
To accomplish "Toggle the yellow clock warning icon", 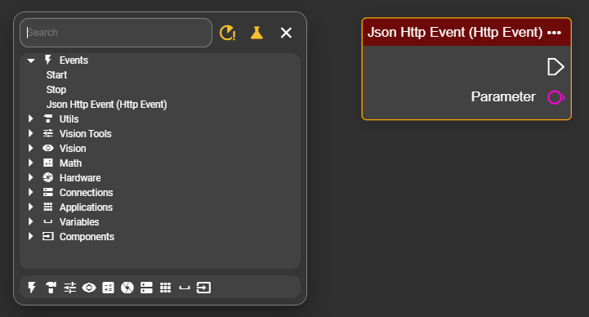I will click(x=227, y=33).
